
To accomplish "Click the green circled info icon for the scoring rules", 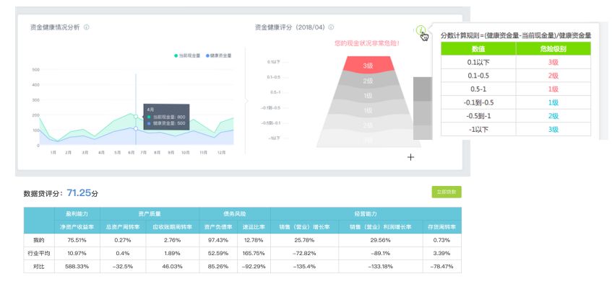I will 421,30.
